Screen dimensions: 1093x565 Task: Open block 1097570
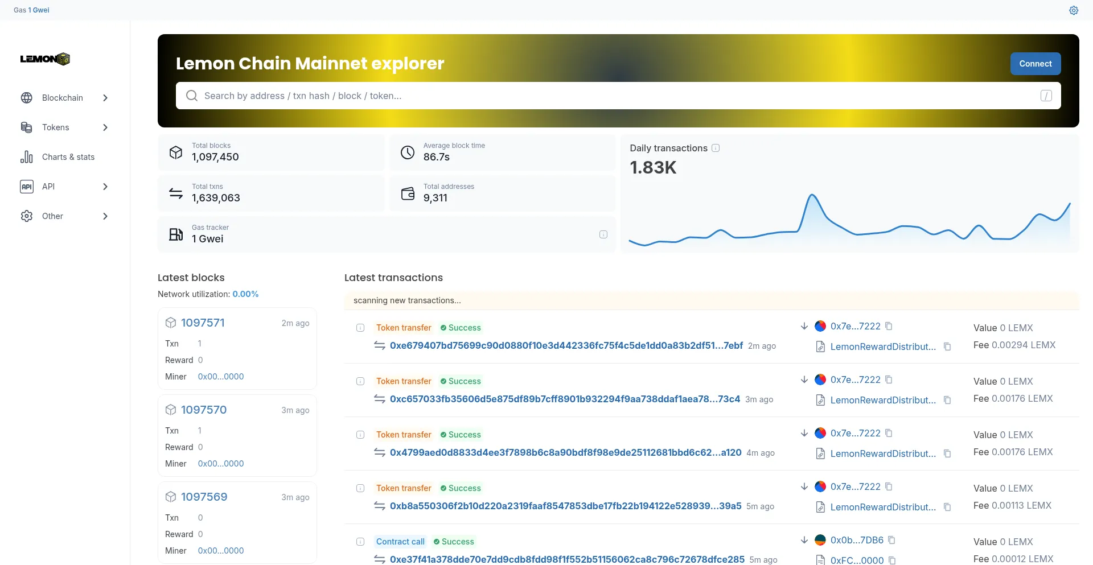pyautogui.click(x=204, y=410)
